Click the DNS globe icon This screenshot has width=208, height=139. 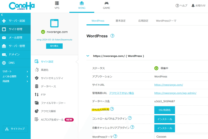point(4,63)
